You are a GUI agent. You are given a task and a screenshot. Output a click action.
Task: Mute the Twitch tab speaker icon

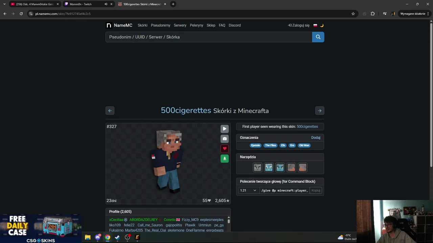(x=106, y=4)
